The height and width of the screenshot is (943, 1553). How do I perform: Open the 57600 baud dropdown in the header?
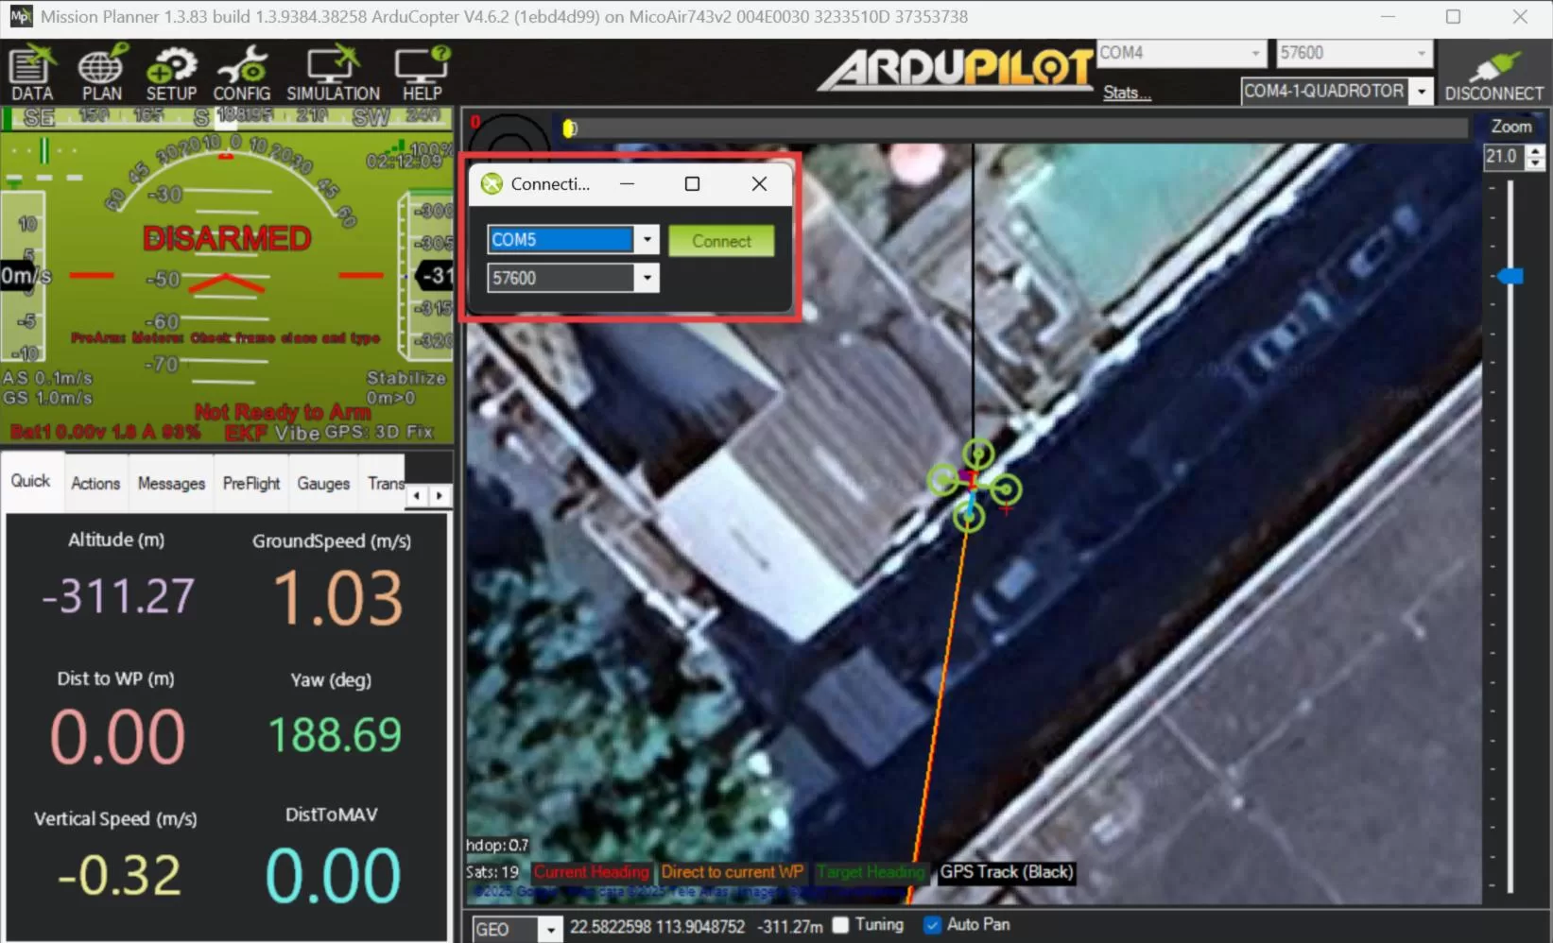coord(1421,53)
